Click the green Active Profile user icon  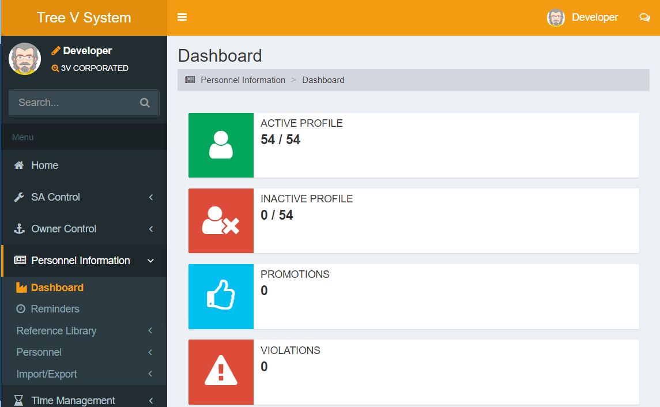point(221,145)
